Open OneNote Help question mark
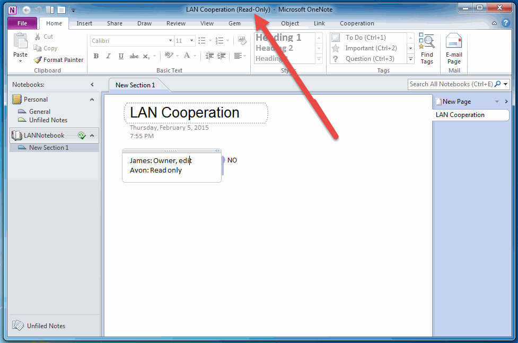 pyautogui.click(x=505, y=23)
